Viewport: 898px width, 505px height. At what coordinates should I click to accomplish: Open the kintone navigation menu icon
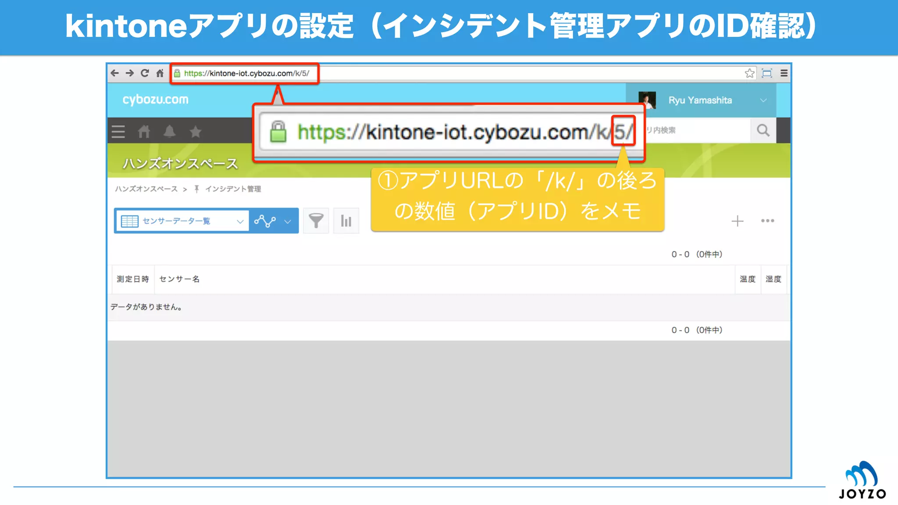click(x=118, y=132)
